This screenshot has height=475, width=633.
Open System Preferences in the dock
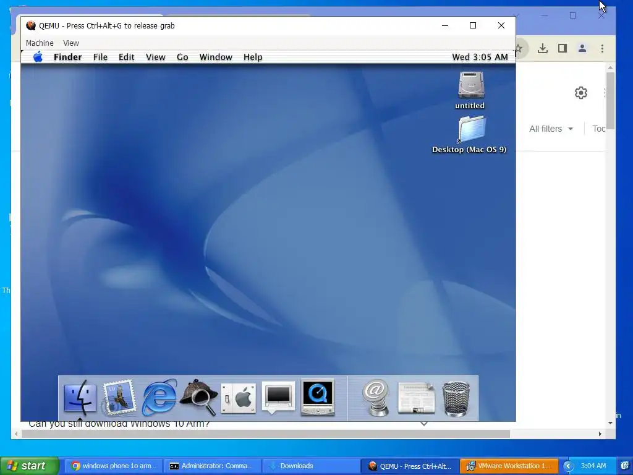tap(239, 398)
